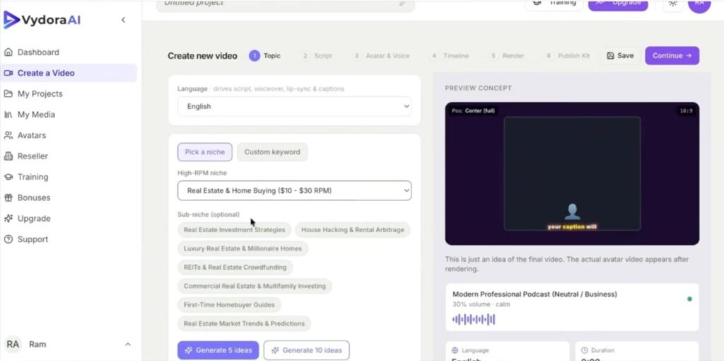Click the VydoraAI logo
This screenshot has height=361, width=724.
click(42, 20)
